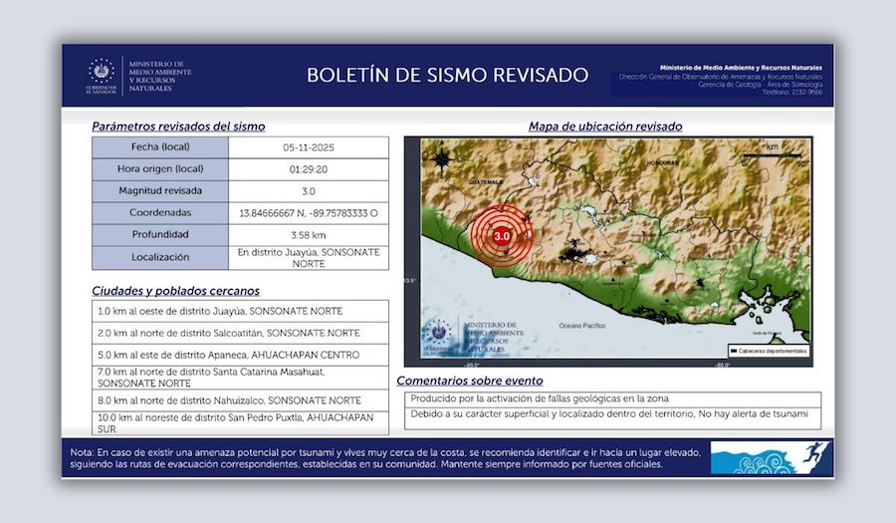This screenshot has width=896, height=523.
Task: Select the Magnitud revisada value 3.0 cell
Action: point(309,190)
